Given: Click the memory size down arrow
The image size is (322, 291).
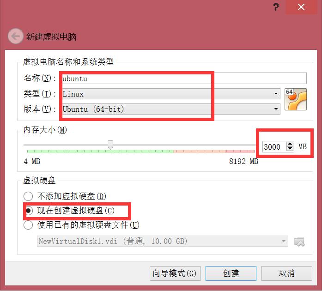Looking at the screenshot, I should click(290, 149).
